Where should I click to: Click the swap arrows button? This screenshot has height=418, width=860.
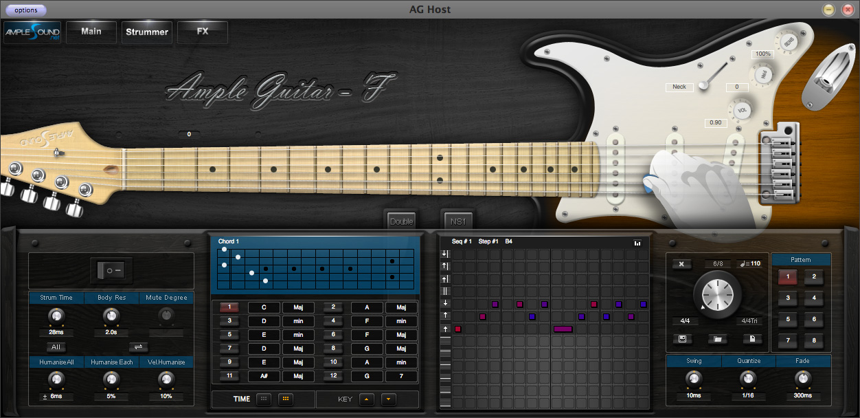pos(137,347)
